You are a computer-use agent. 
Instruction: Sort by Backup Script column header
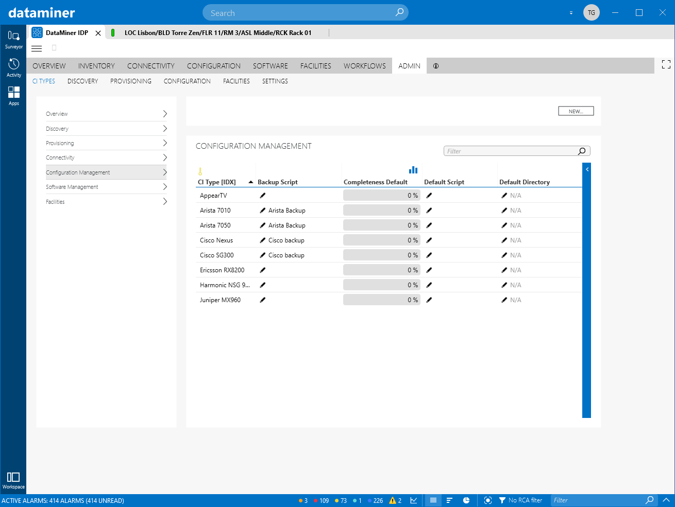[x=278, y=182]
